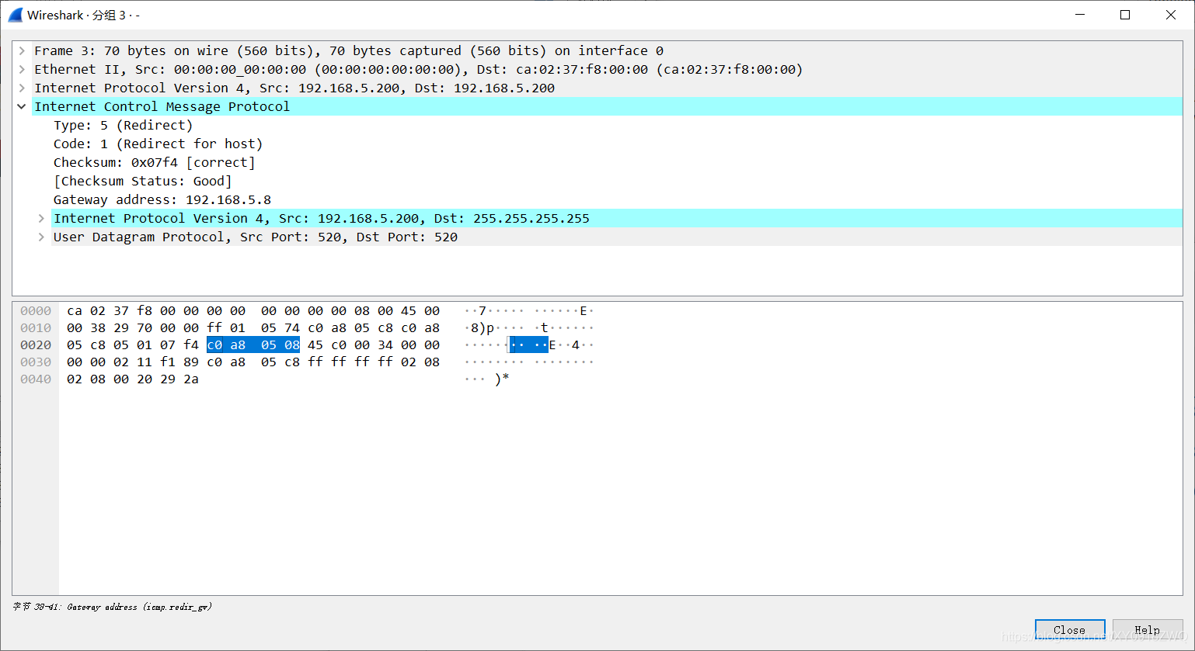
Task: Click hex offset 0010 label
Action: pos(36,327)
